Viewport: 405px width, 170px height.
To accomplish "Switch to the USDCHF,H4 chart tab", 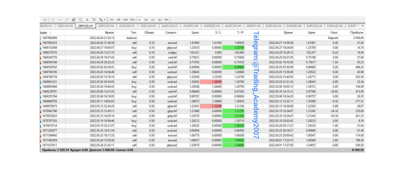I will [65, 26].
